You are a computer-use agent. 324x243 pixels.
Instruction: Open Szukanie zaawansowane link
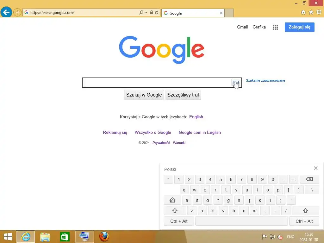(x=265, y=80)
